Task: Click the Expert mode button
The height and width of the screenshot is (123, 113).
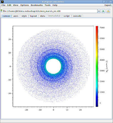Action: (x=108, y=5)
